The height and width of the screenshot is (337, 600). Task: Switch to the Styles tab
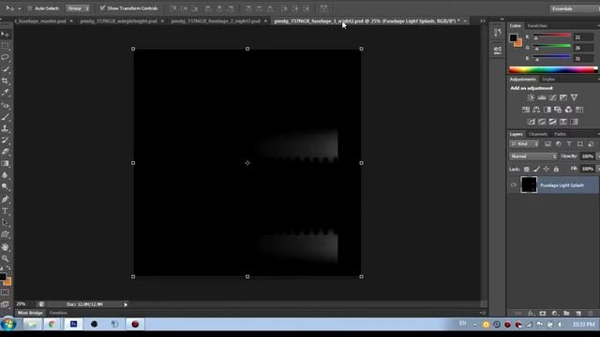point(548,79)
